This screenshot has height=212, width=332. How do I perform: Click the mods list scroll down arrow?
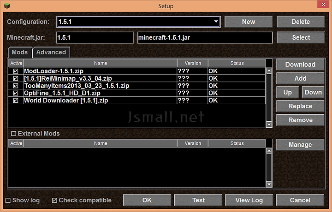tap(269, 124)
